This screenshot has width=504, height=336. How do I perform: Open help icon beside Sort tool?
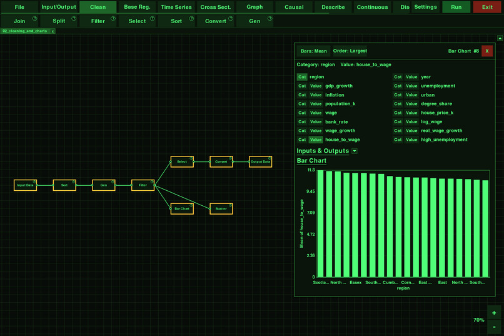(191, 19)
